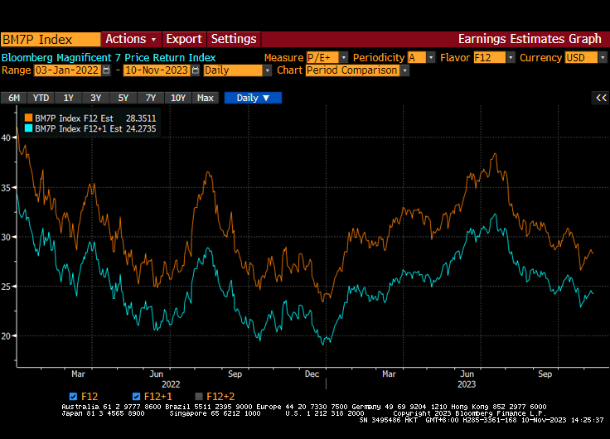The image size is (610, 439).
Task: Open calendar picker for end date
Action: (196, 70)
